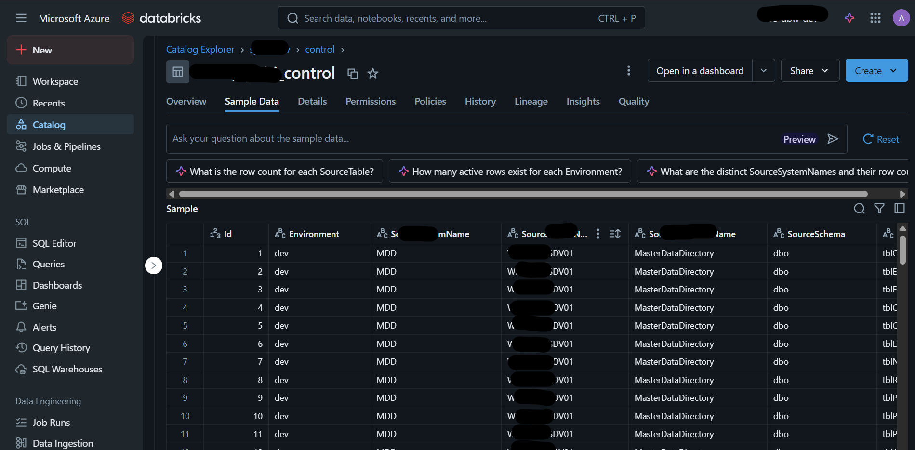
Task: Copy the table name with copy icon
Action: coord(353,73)
